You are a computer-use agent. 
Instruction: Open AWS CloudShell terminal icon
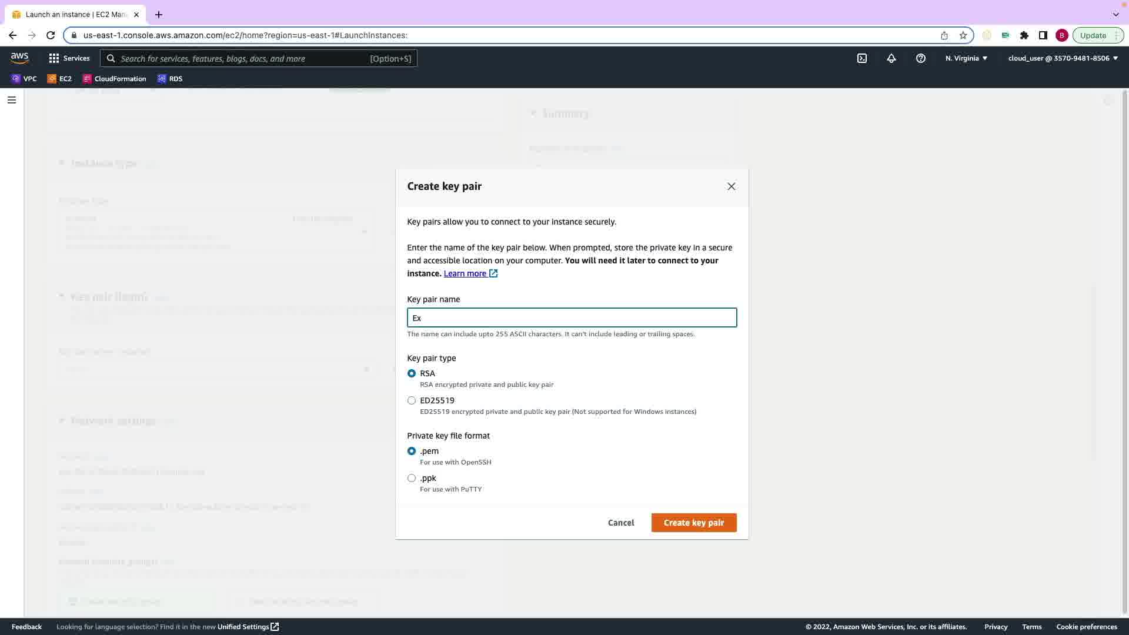(862, 58)
